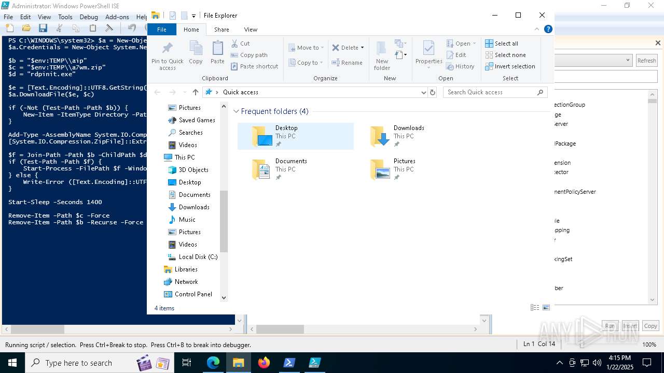The image size is (664, 373).
Task: Switch to large icons view layout icon
Action: [546, 308]
